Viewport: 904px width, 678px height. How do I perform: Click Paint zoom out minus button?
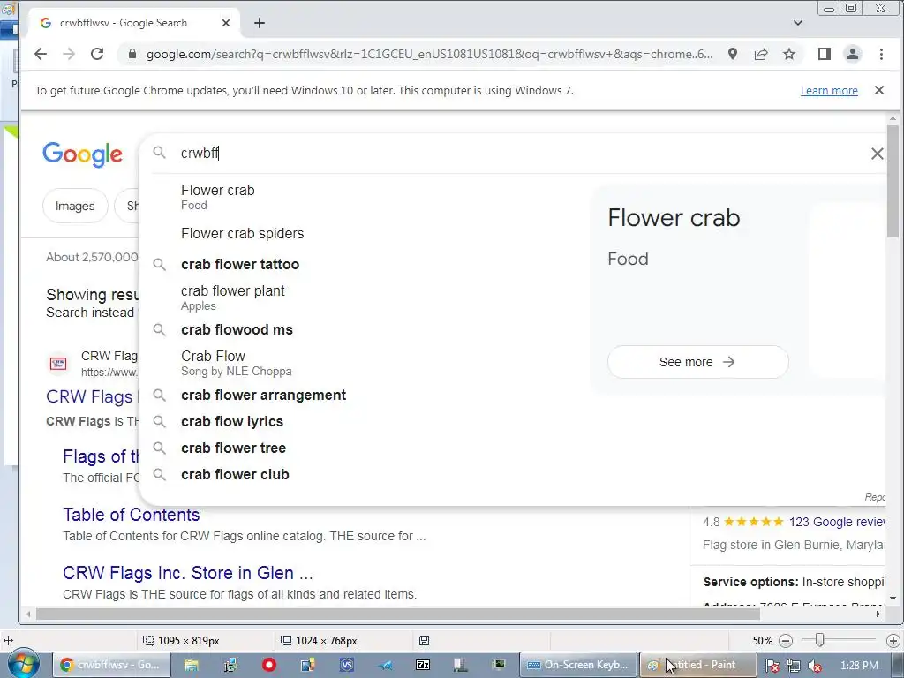785,641
